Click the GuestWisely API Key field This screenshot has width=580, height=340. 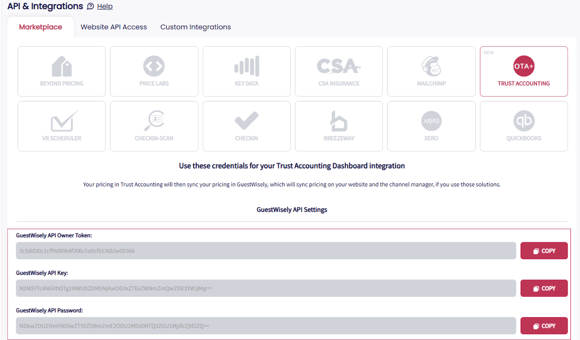coord(266,289)
